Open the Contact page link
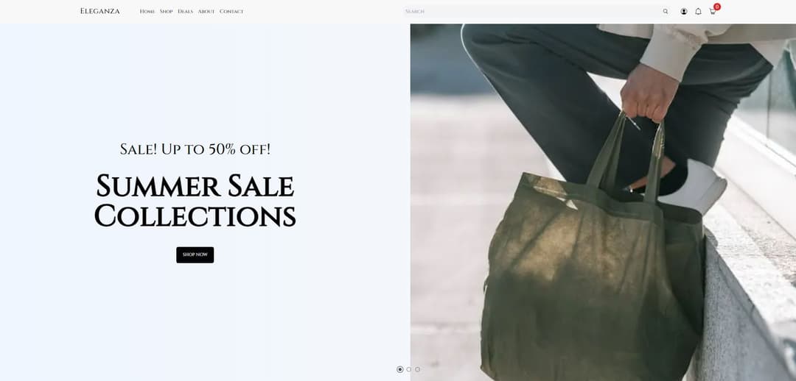Screen dimensions: 796x381 231,11
